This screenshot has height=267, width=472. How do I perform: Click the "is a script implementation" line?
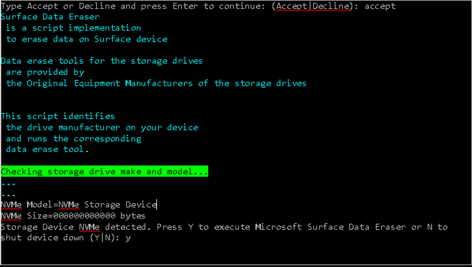point(74,27)
